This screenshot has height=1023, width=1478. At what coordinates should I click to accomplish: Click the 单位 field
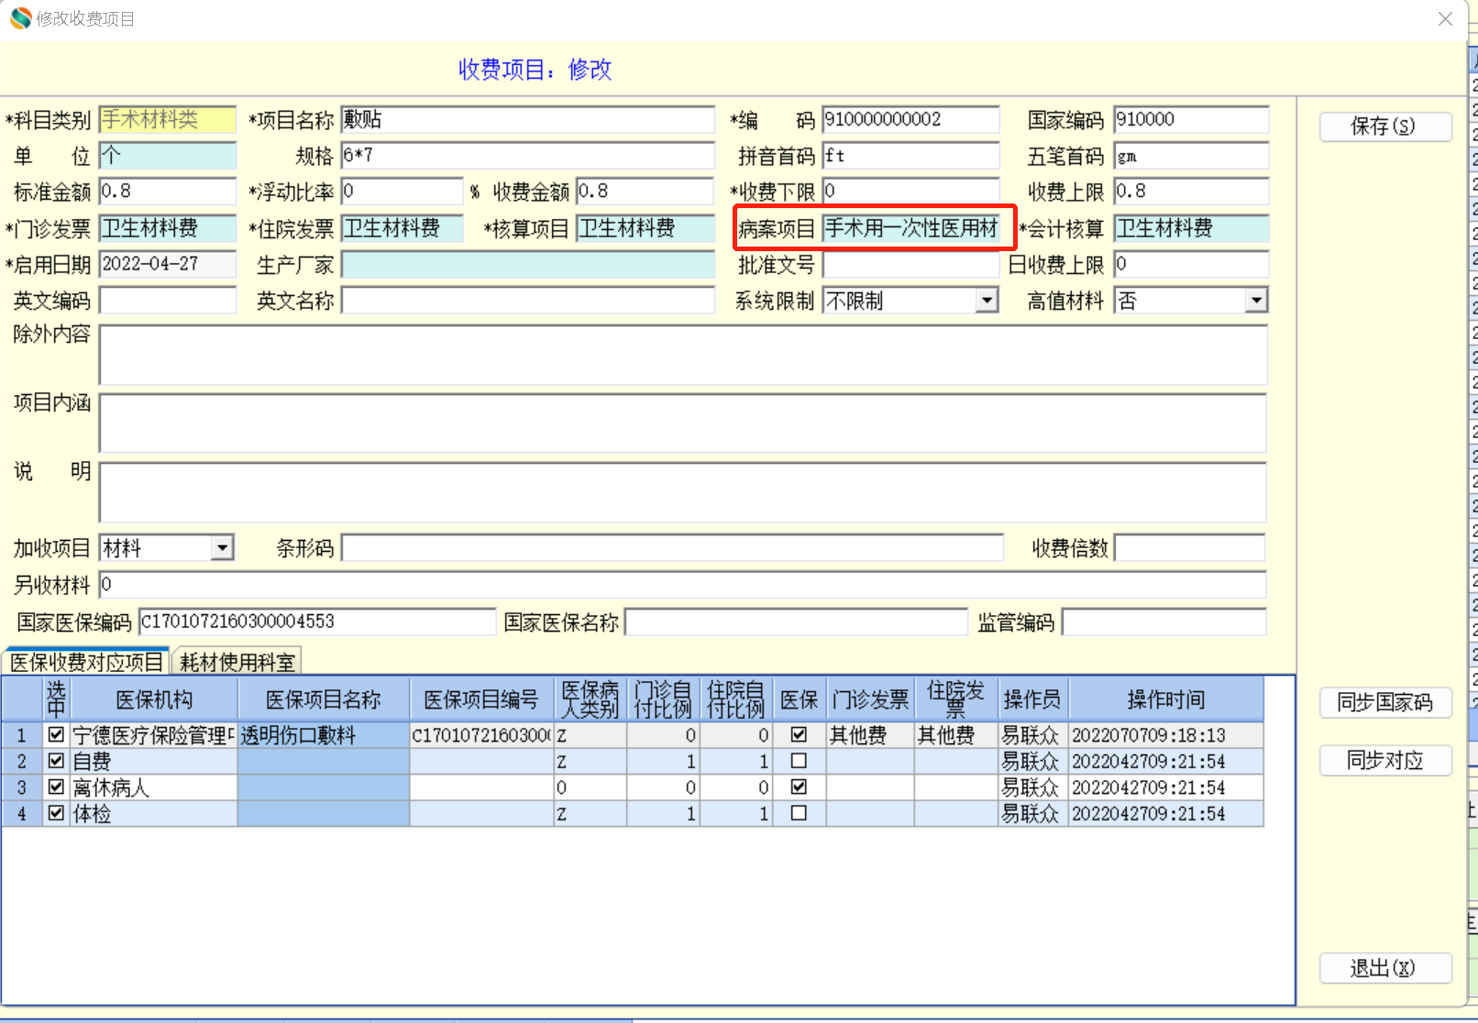[x=168, y=156]
